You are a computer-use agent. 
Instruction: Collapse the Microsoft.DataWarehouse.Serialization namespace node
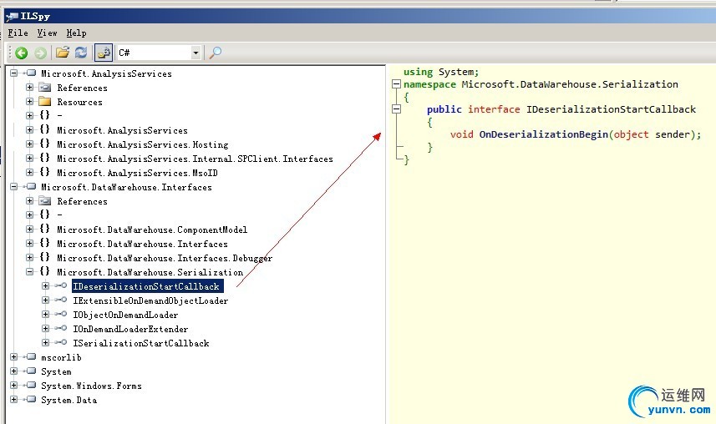click(30, 272)
